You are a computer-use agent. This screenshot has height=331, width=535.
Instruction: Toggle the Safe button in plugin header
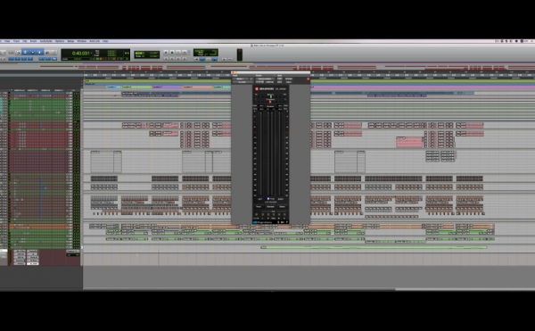(279, 82)
